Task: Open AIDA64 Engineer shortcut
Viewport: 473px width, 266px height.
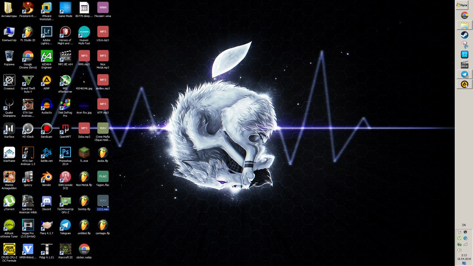Action: 47,59
